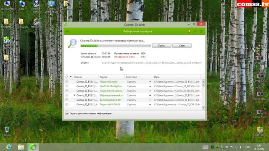
Task: Select the Comss_Sec archive on desktop
Action: 260,114
